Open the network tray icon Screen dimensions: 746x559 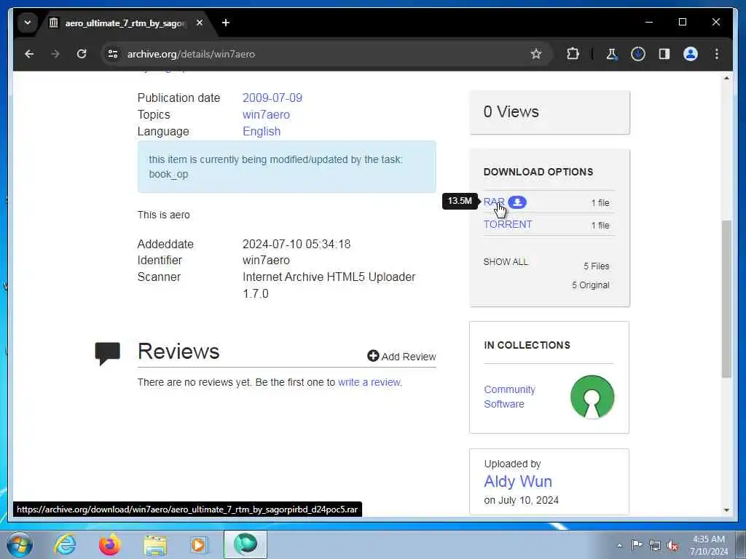point(655,545)
